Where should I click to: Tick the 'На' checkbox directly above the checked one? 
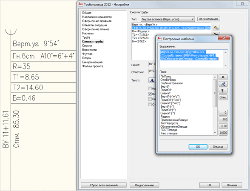[150, 88]
